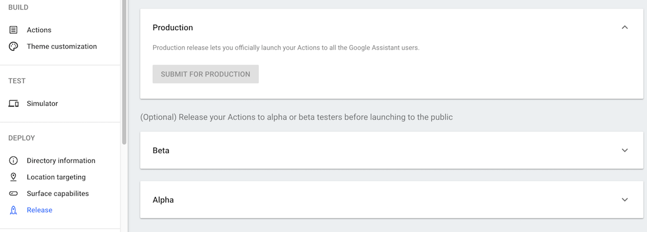
Task: Click the Surface capabilities link icon
Action: point(13,193)
